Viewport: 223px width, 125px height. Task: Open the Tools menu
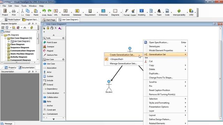coord(24,6)
